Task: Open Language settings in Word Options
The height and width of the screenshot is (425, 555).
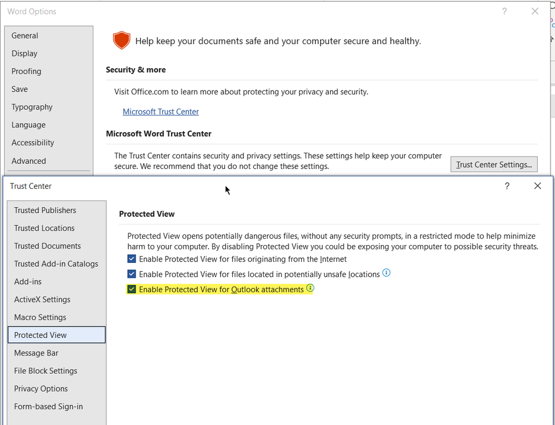Action: point(49,125)
